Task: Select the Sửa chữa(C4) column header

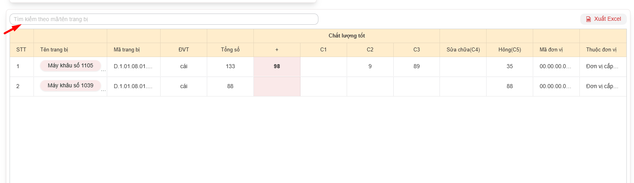Action: (x=463, y=50)
